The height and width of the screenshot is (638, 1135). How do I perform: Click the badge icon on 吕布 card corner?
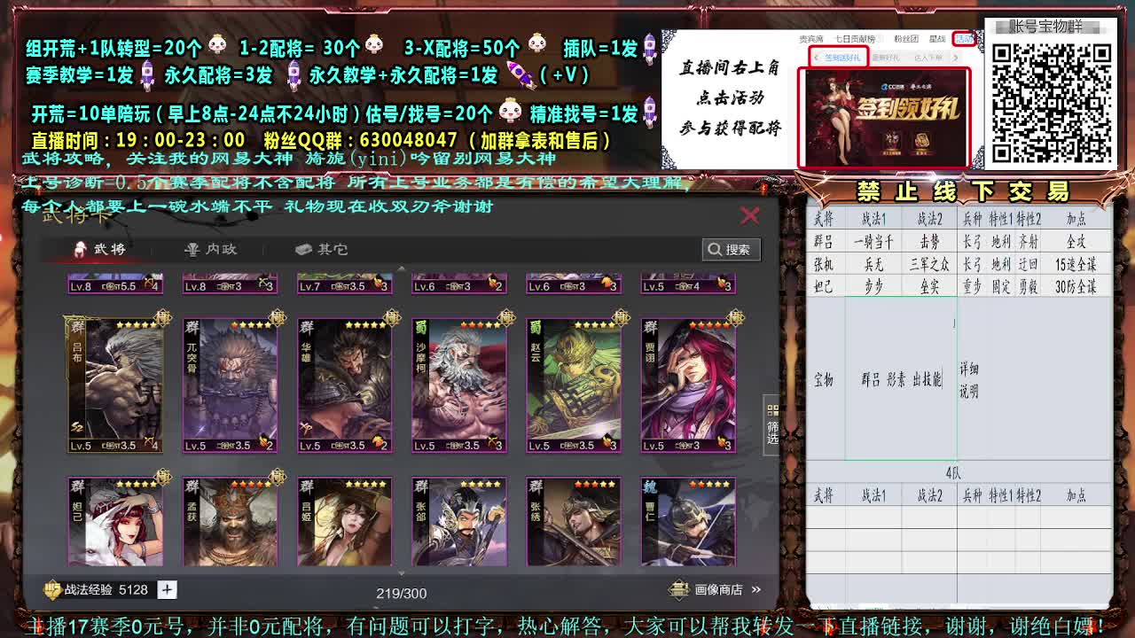pyautogui.click(x=163, y=318)
